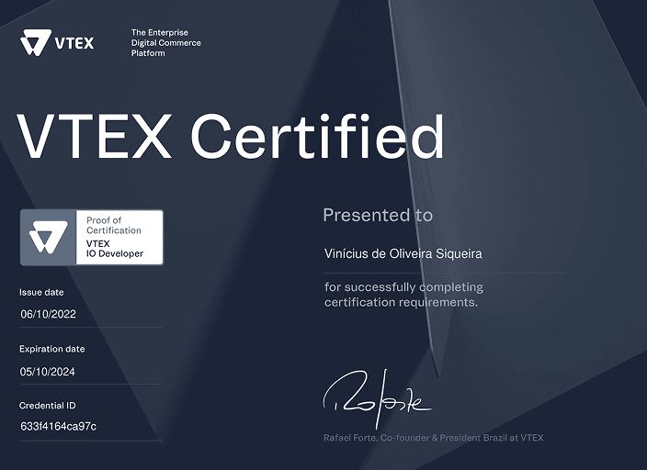This screenshot has width=647, height=470.
Task: Click the issue date value 06/10/2022
Action: click(x=48, y=314)
